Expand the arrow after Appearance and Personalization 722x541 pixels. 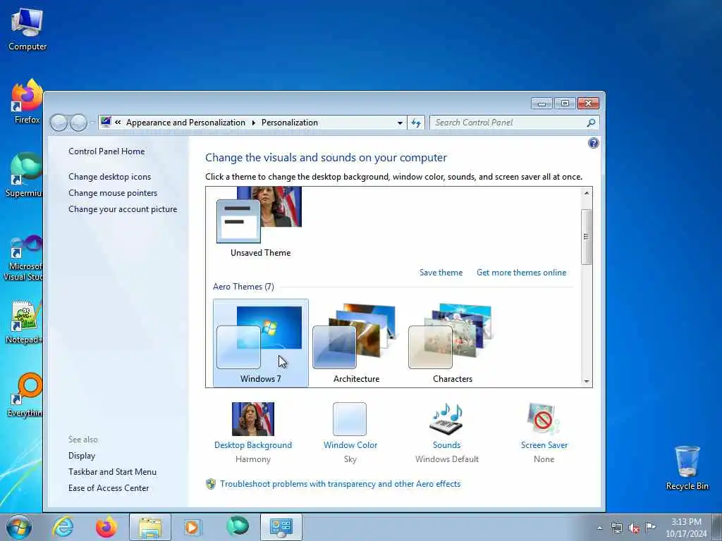pyautogui.click(x=253, y=123)
